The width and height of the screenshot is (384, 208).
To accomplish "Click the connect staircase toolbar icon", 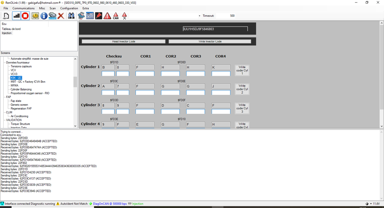I will pyautogui.click(x=16, y=16).
